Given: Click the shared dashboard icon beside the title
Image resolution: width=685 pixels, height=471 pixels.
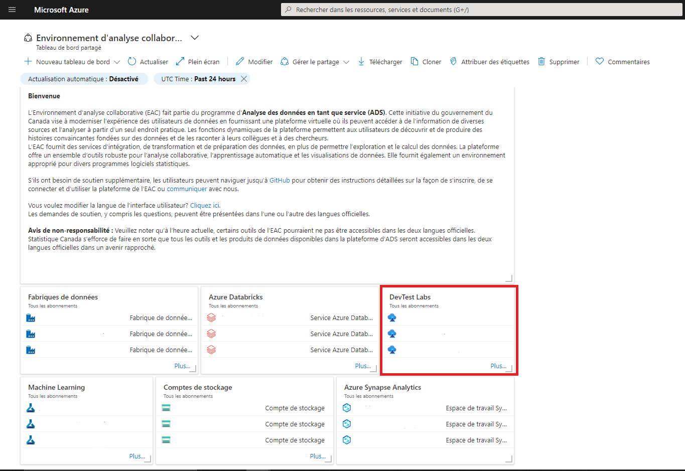Looking at the screenshot, I should pos(28,38).
